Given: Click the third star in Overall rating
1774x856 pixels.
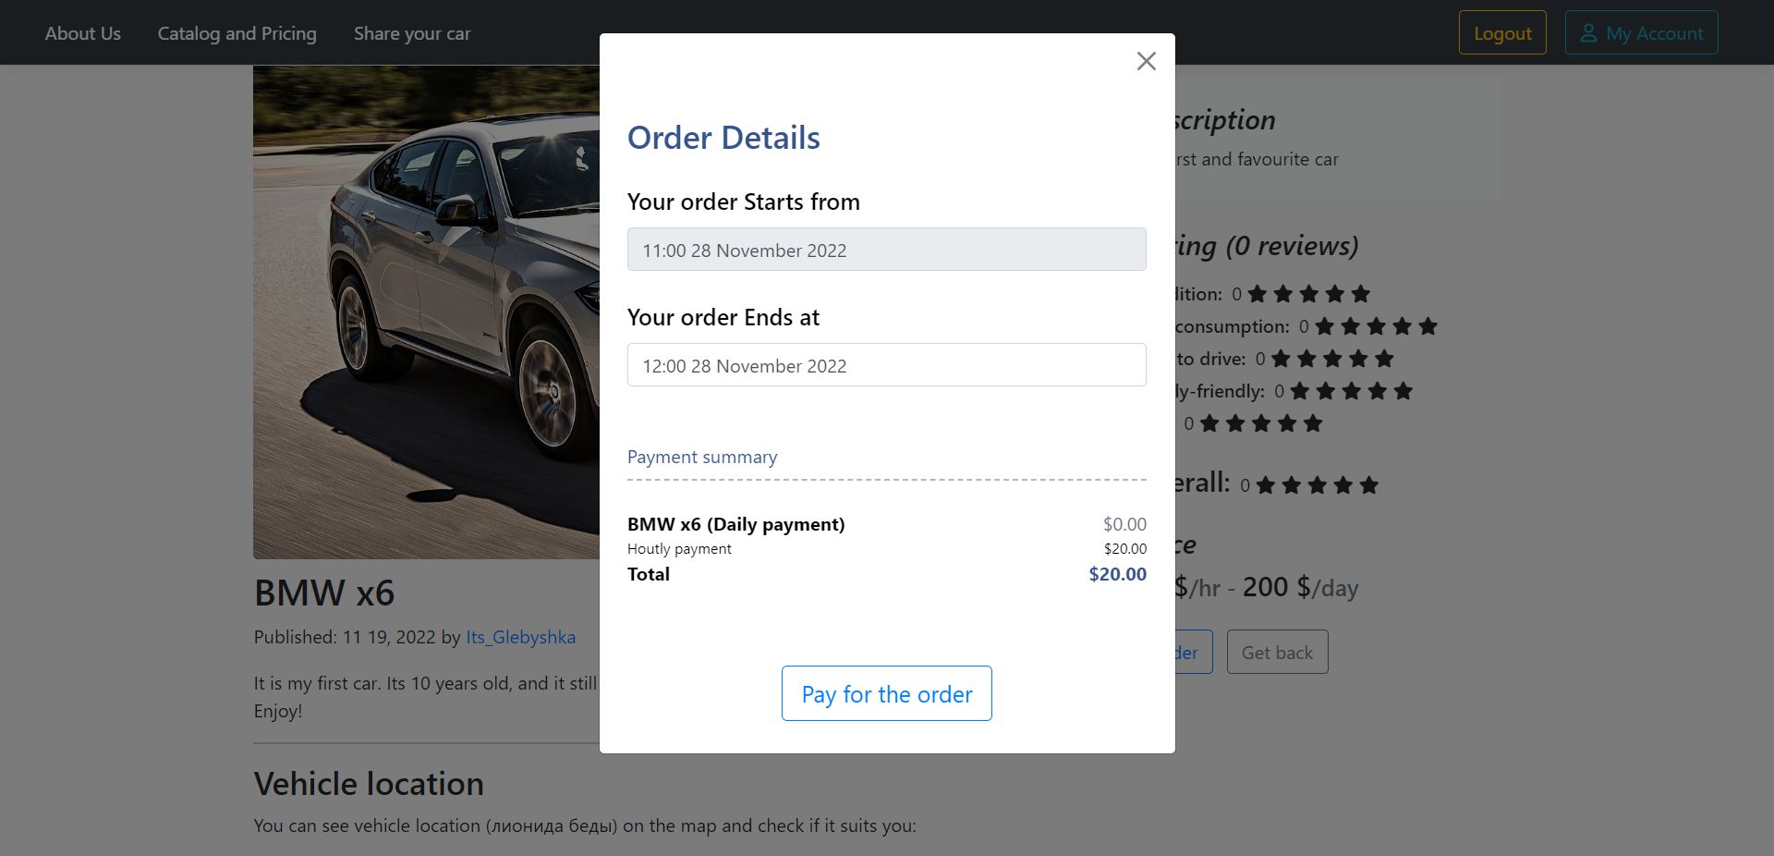Looking at the screenshot, I should pyautogui.click(x=1318, y=485).
